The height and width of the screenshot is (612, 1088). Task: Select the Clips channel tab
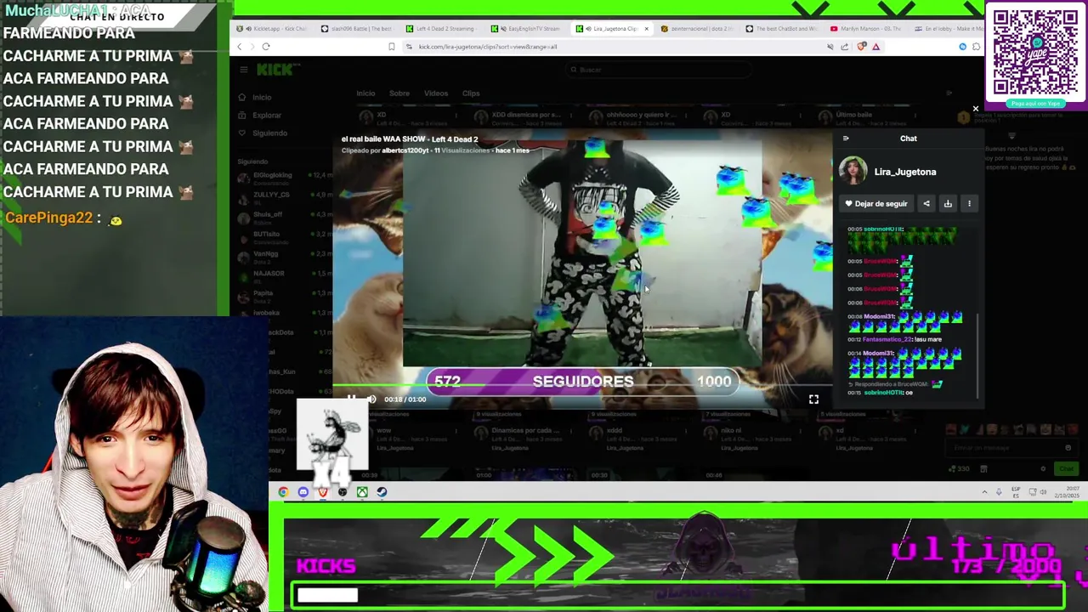click(x=471, y=93)
